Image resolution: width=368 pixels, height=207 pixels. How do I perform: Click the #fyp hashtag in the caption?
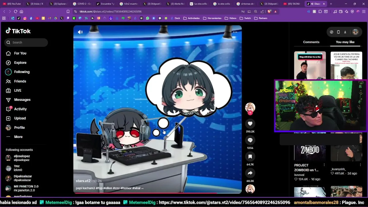[x=99, y=188]
